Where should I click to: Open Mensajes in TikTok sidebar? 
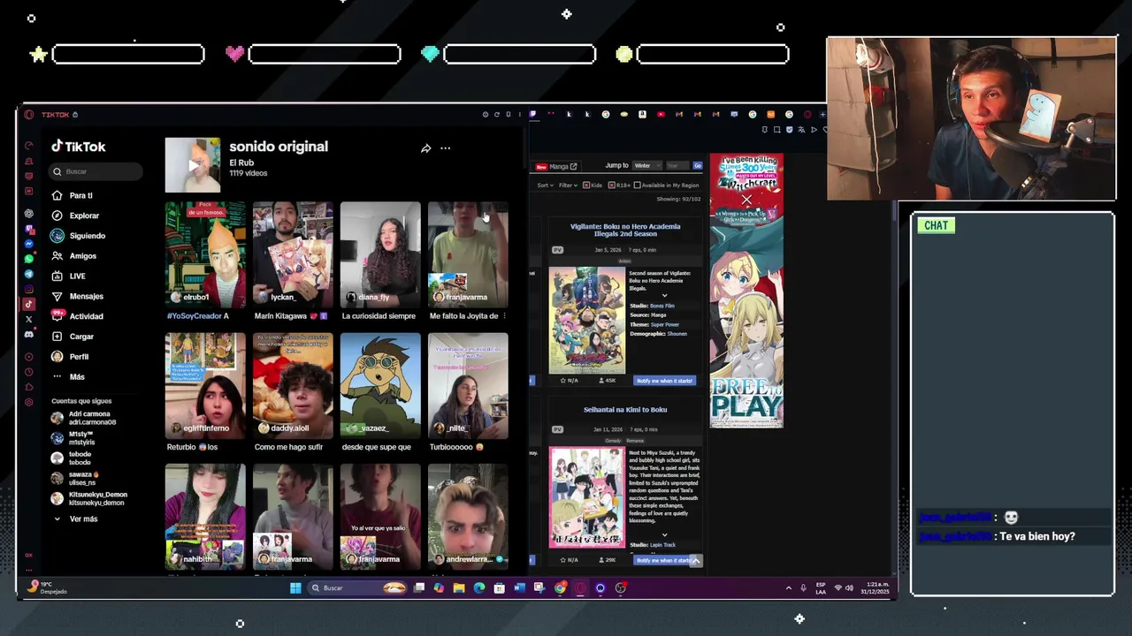(77, 296)
